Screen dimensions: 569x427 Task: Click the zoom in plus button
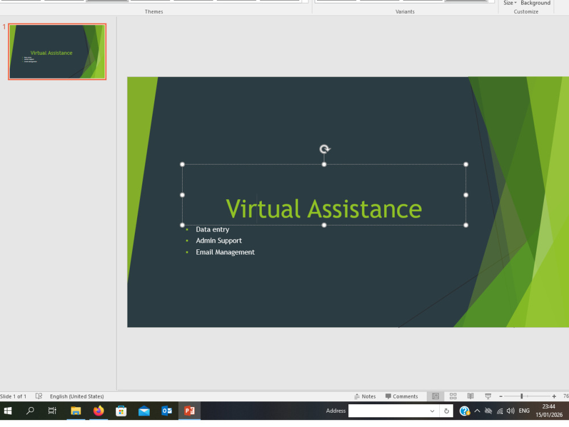point(554,396)
